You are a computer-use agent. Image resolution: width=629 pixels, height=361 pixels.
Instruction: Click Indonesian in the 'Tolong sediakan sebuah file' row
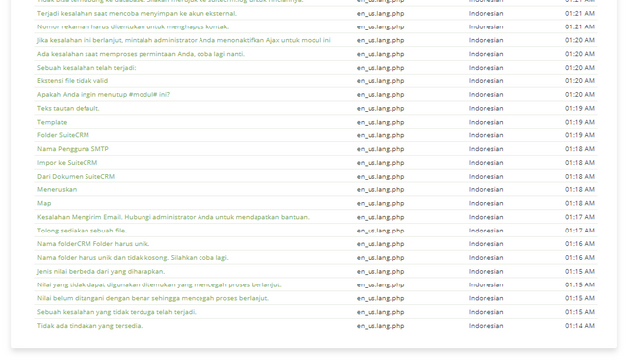(x=486, y=231)
